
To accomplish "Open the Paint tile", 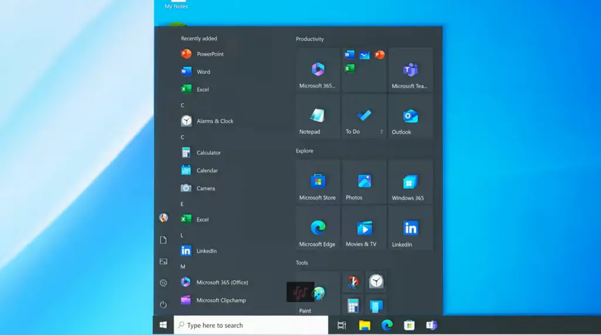I will click(318, 293).
